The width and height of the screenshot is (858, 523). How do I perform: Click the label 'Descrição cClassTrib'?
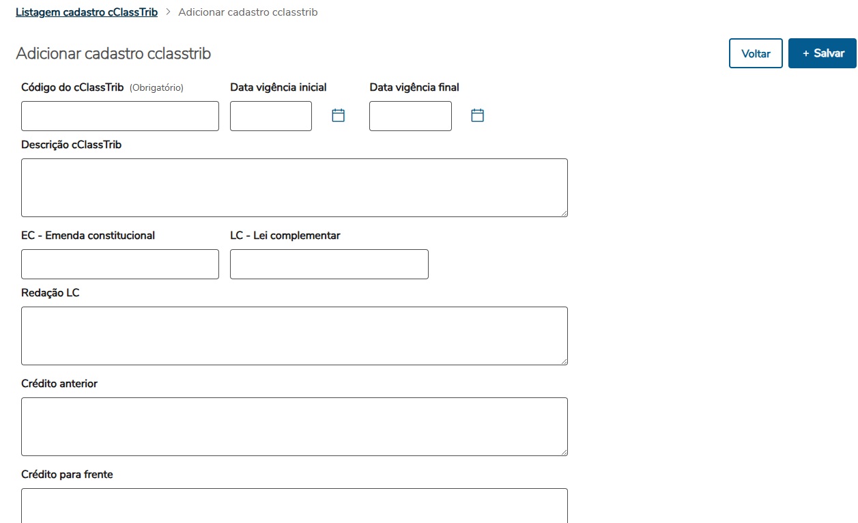click(72, 145)
